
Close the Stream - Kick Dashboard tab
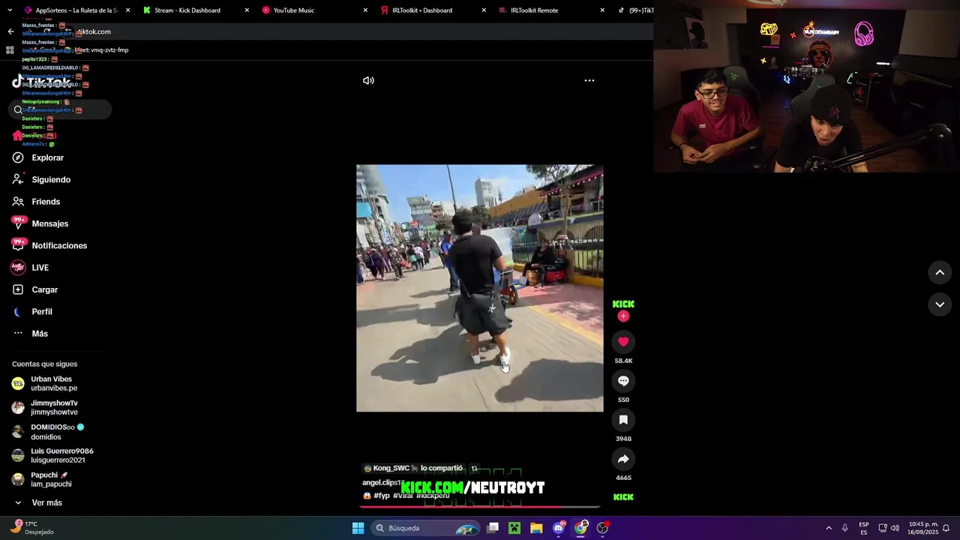pos(247,10)
